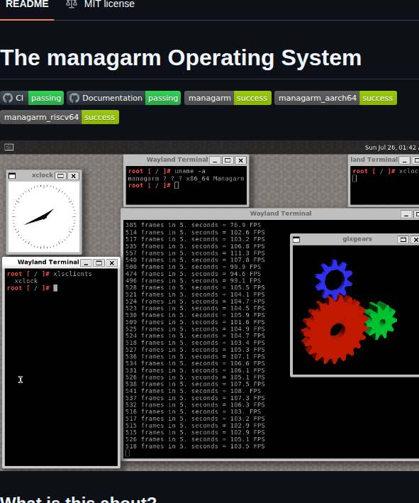This screenshot has width=419, height=503.
Task: Open the managarm_riscv64 success badge
Action: click(x=60, y=117)
